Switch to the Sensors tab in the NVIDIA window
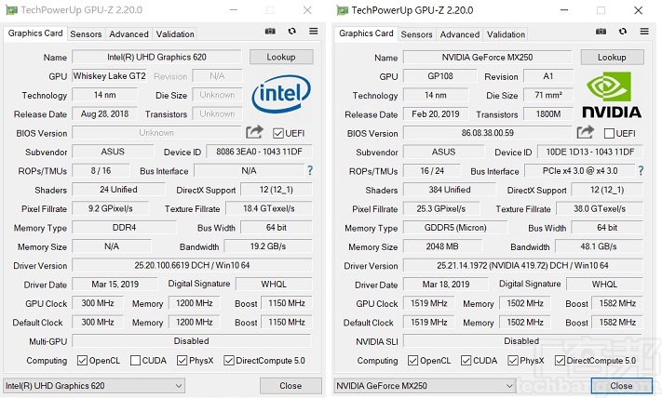Screen dimensions: 662x398 coord(417,34)
